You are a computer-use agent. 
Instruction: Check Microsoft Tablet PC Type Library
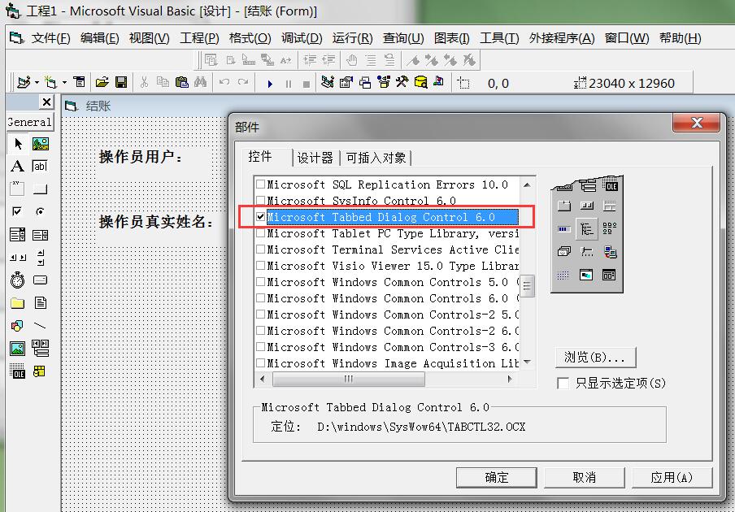(261, 233)
